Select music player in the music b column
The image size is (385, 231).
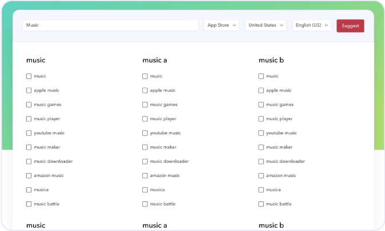[261, 119]
